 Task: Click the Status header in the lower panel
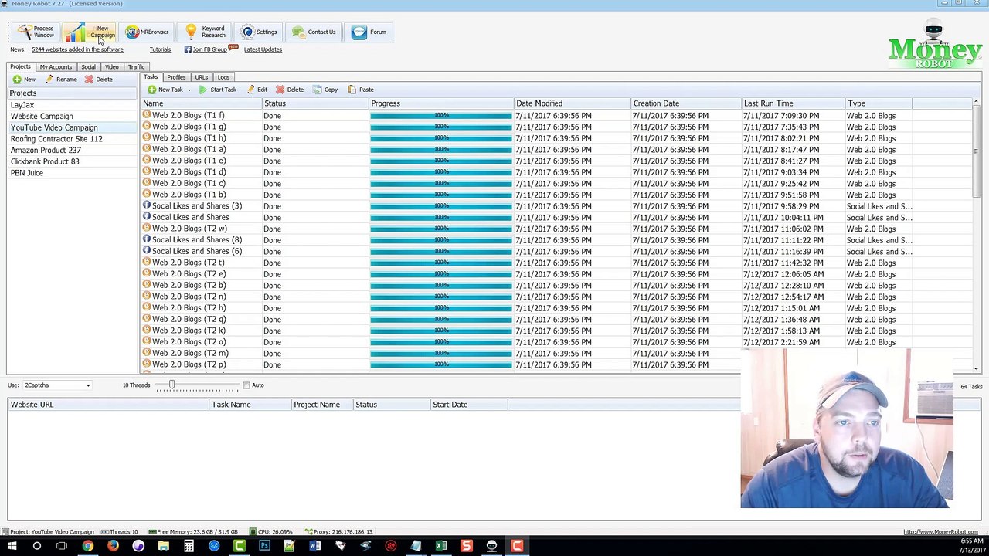tap(391, 405)
